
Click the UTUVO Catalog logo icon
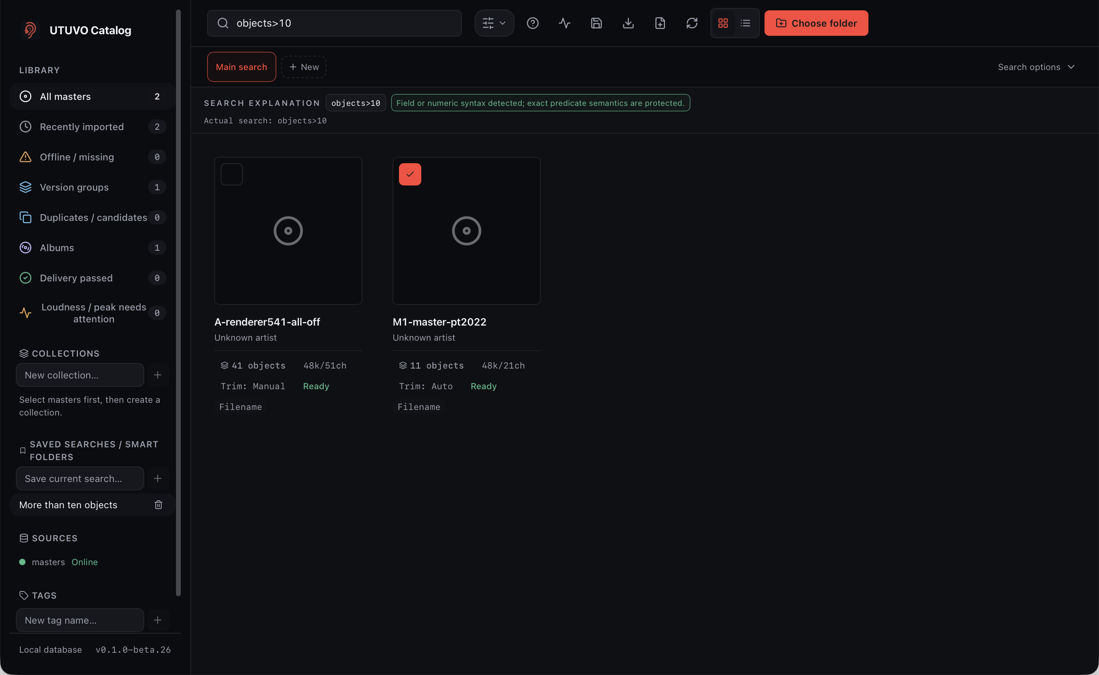pos(30,30)
